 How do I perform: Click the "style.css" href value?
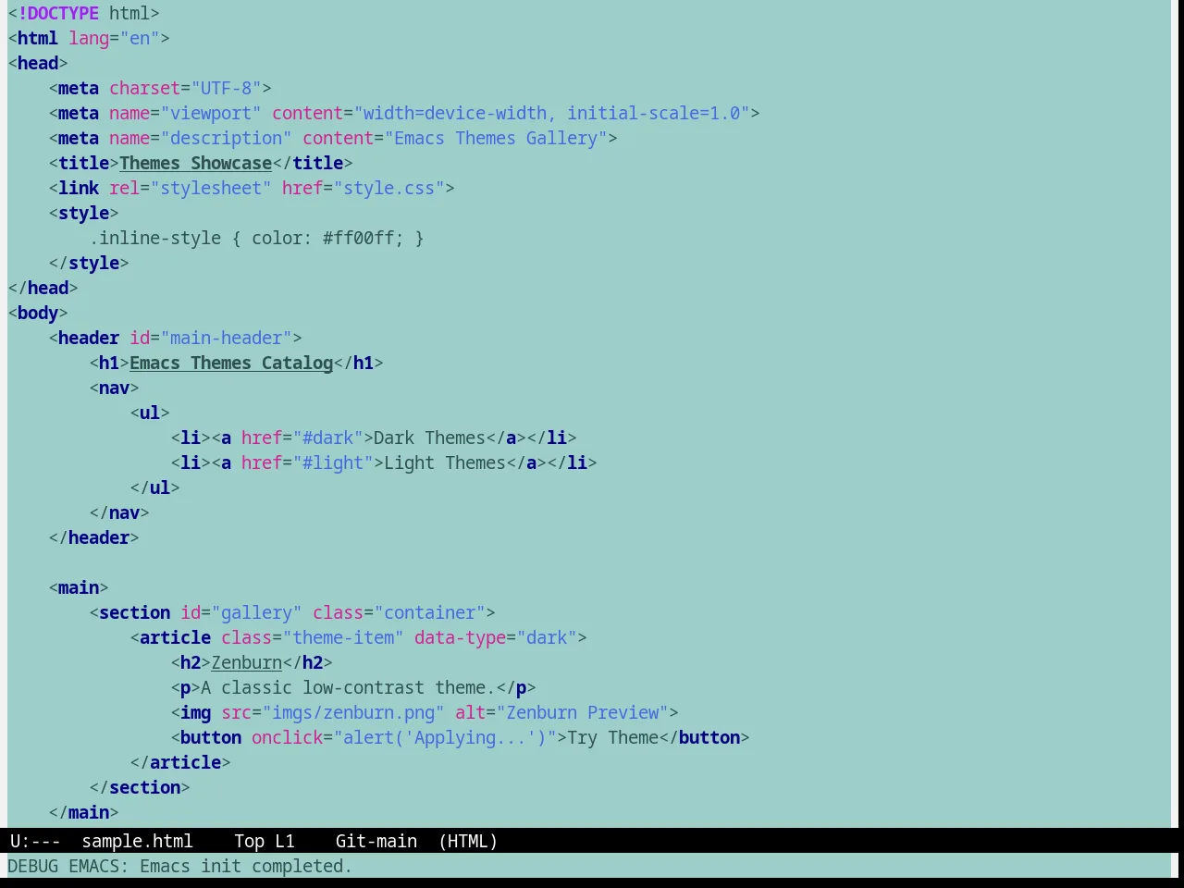pos(388,188)
